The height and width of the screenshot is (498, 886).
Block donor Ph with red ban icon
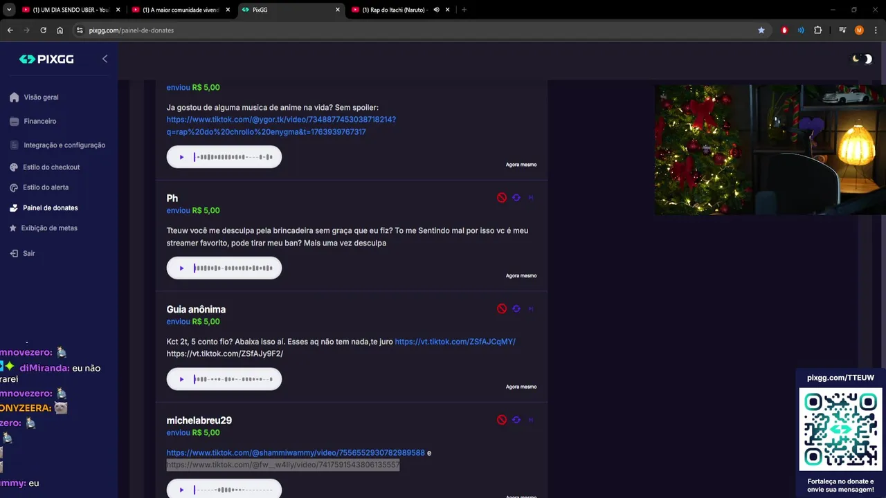[502, 198]
